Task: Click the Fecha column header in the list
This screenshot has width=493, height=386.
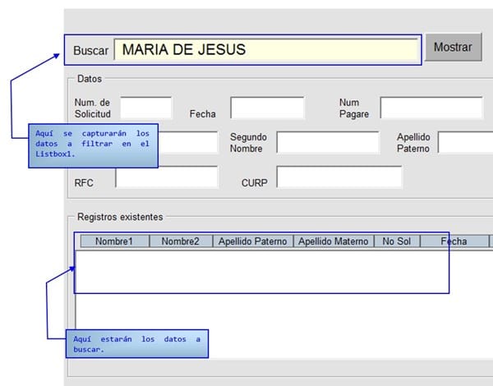Action: click(453, 241)
